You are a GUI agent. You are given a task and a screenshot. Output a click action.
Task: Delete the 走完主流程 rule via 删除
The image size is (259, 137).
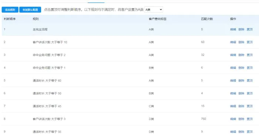coord(241,29)
